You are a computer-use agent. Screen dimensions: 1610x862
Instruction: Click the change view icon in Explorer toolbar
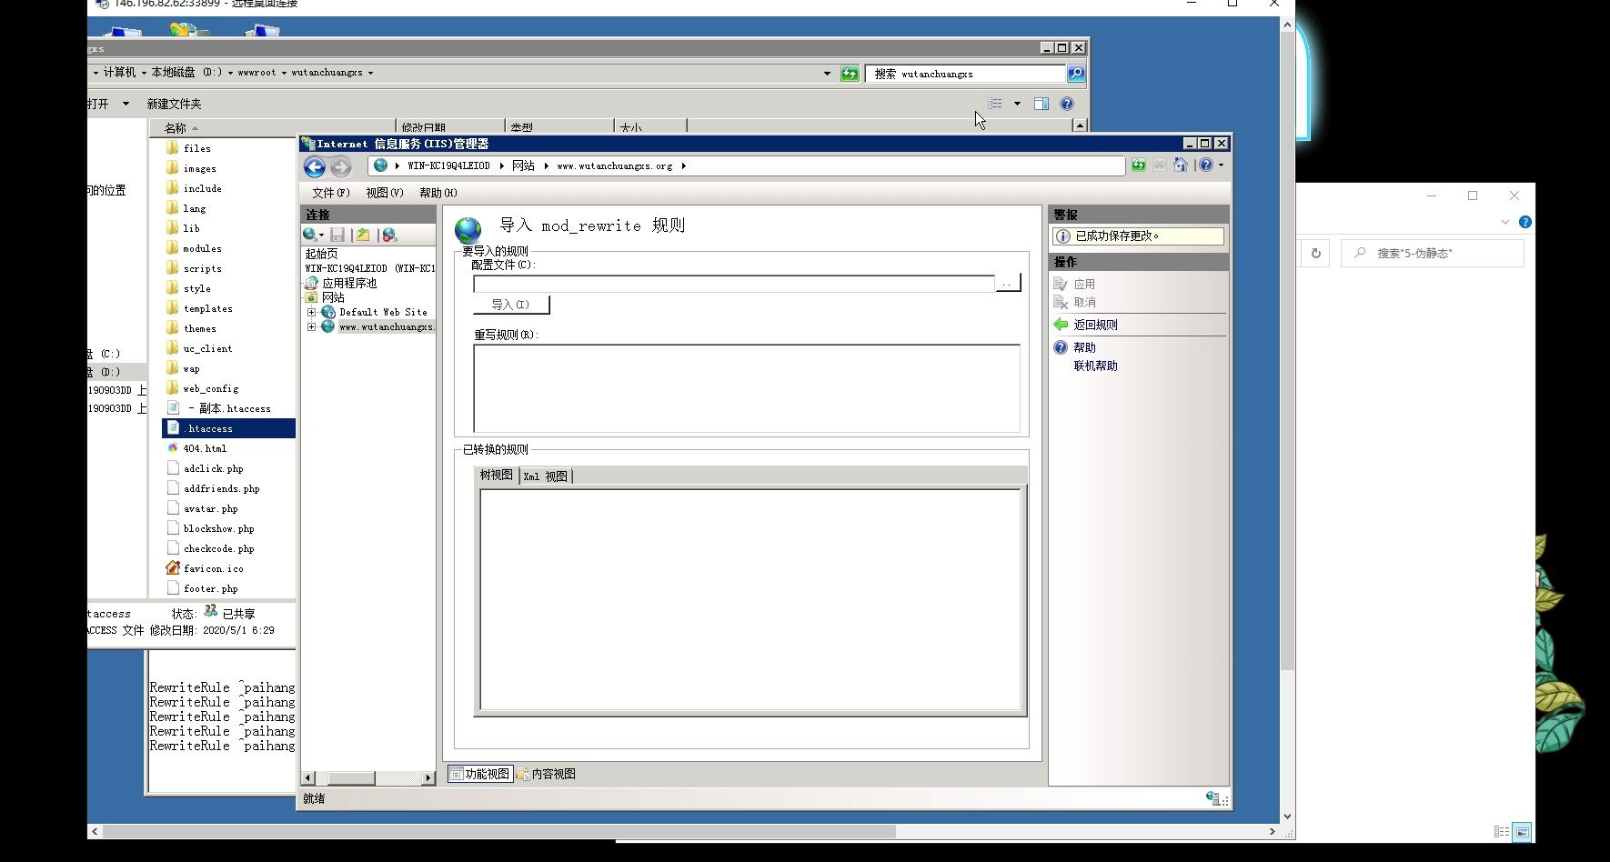(x=995, y=104)
